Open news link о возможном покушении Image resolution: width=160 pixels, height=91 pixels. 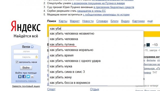pos(98,3)
